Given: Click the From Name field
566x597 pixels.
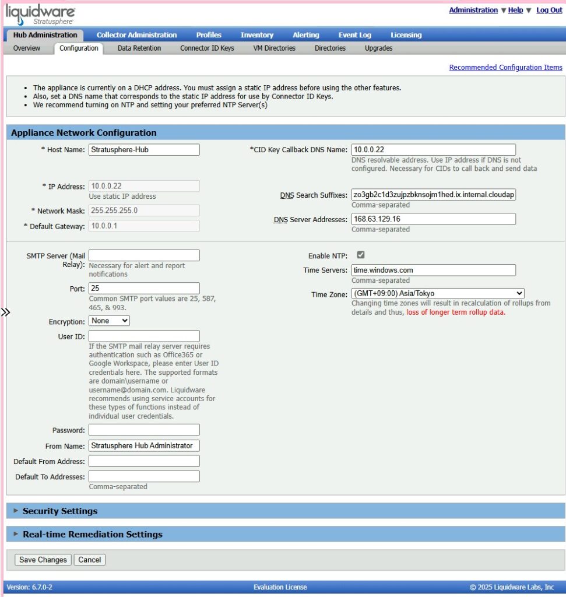Looking at the screenshot, I should 144,445.
